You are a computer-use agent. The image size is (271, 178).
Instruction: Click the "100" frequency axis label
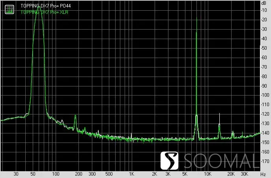coord(56,174)
